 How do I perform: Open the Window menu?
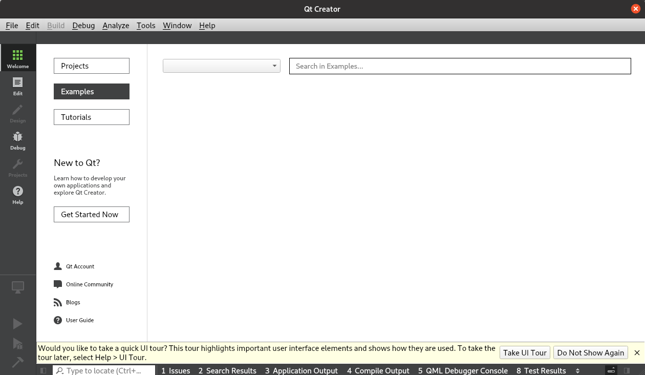(177, 25)
